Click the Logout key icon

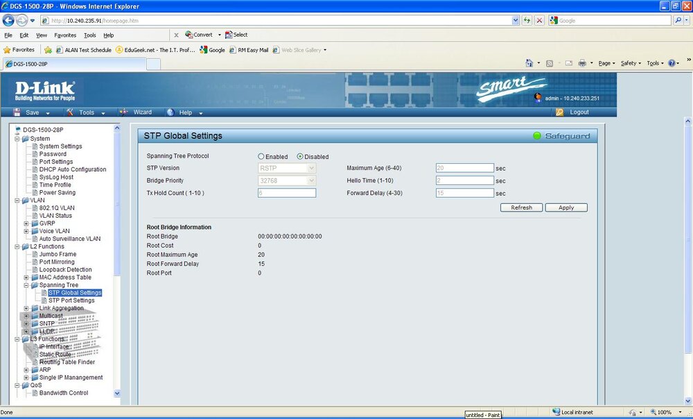(559, 112)
